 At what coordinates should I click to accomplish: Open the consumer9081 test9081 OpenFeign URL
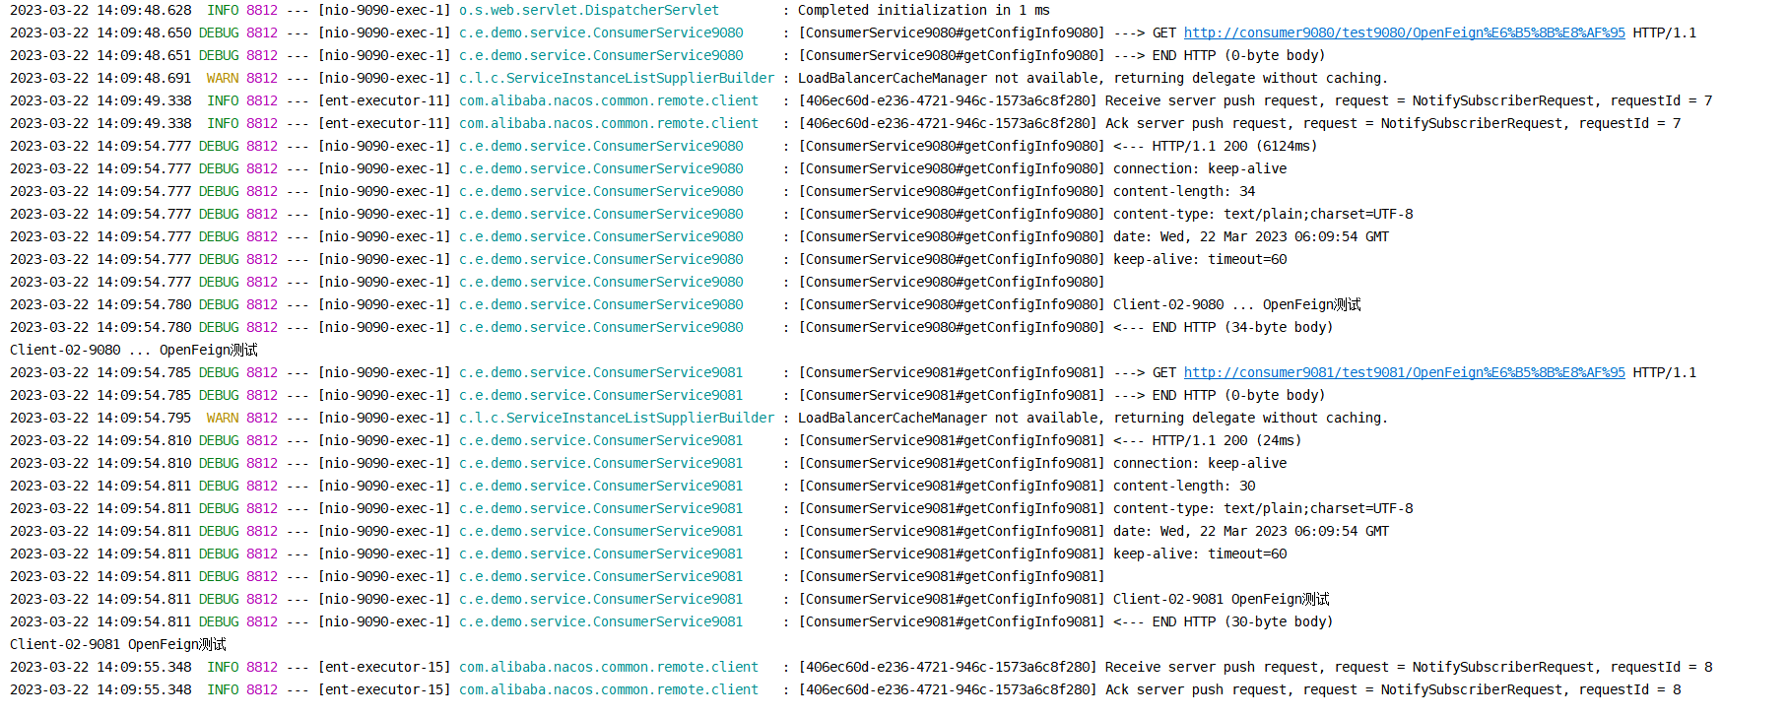[1404, 372]
